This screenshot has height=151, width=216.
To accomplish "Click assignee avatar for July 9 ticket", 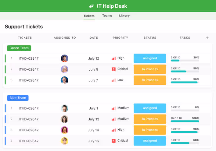I will [64, 69].
